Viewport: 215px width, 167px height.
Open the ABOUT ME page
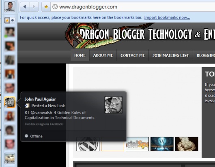tap(103, 55)
